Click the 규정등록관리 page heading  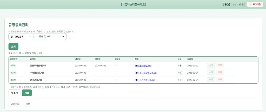point(18,25)
